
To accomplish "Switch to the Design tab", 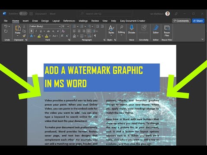I will coord(45,21).
